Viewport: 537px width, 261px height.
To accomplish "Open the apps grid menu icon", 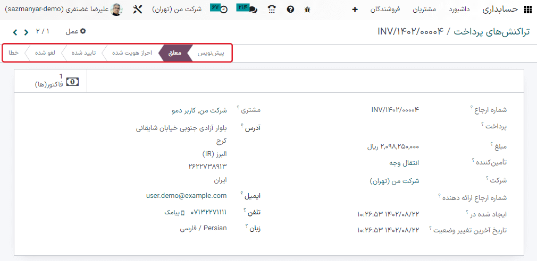I will tap(527, 10).
